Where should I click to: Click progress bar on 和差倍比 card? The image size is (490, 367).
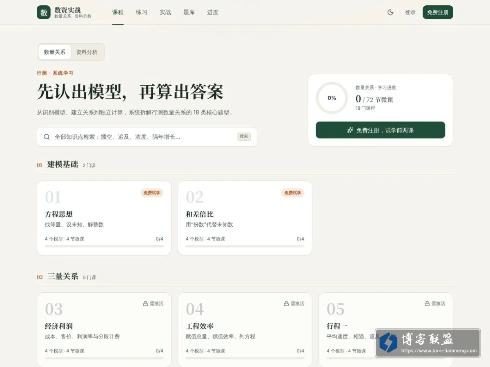tap(245, 246)
